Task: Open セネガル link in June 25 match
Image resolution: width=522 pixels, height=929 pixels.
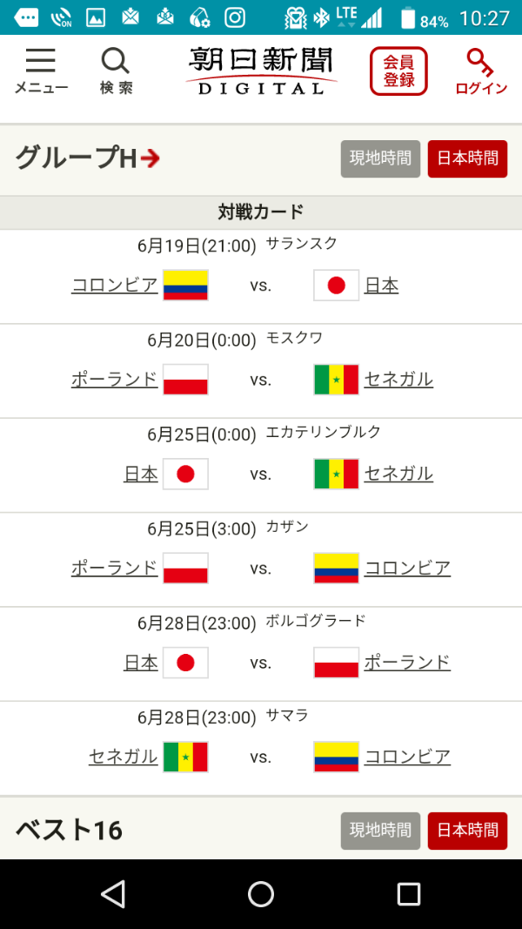Action: point(398,474)
